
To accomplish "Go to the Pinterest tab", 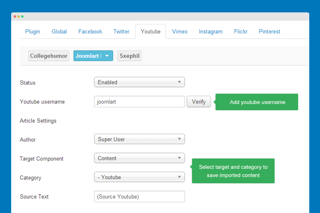I will click(x=269, y=32).
